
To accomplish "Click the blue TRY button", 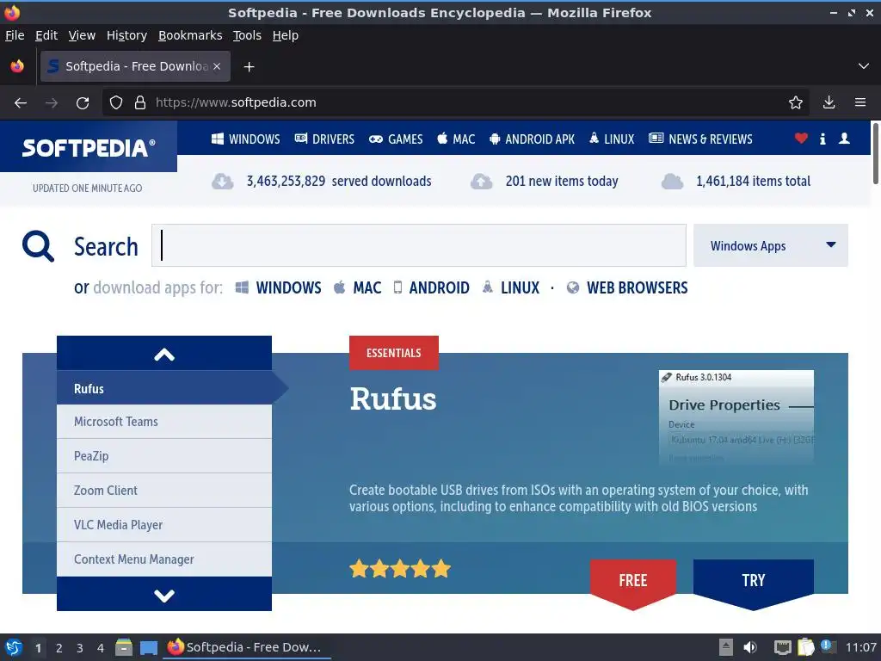I will click(754, 584).
